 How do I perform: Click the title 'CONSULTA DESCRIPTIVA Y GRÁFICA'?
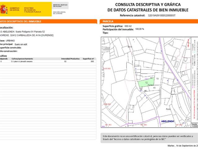coord(148,5)
